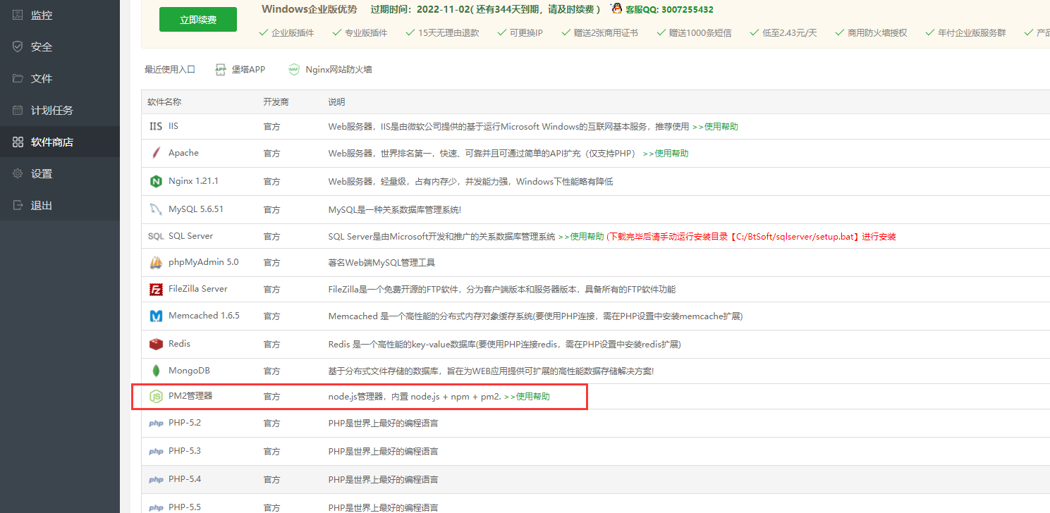Click the 设置 gear icon
Image resolution: width=1050 pixels, height=513 pixels.
18,173
